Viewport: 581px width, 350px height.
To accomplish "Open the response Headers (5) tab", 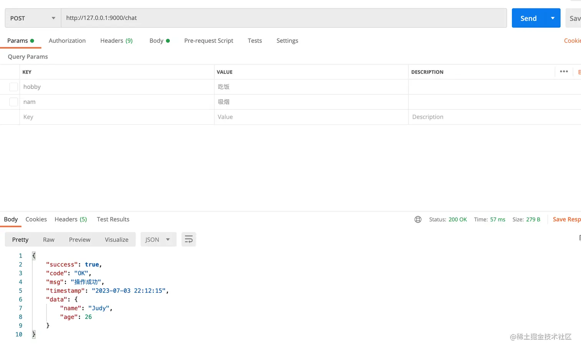I will 71,219.
